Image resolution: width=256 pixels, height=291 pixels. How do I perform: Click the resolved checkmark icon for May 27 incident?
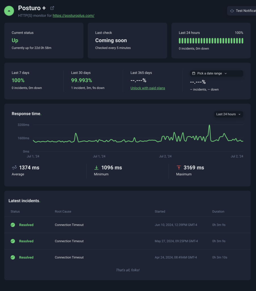point(13,241)
